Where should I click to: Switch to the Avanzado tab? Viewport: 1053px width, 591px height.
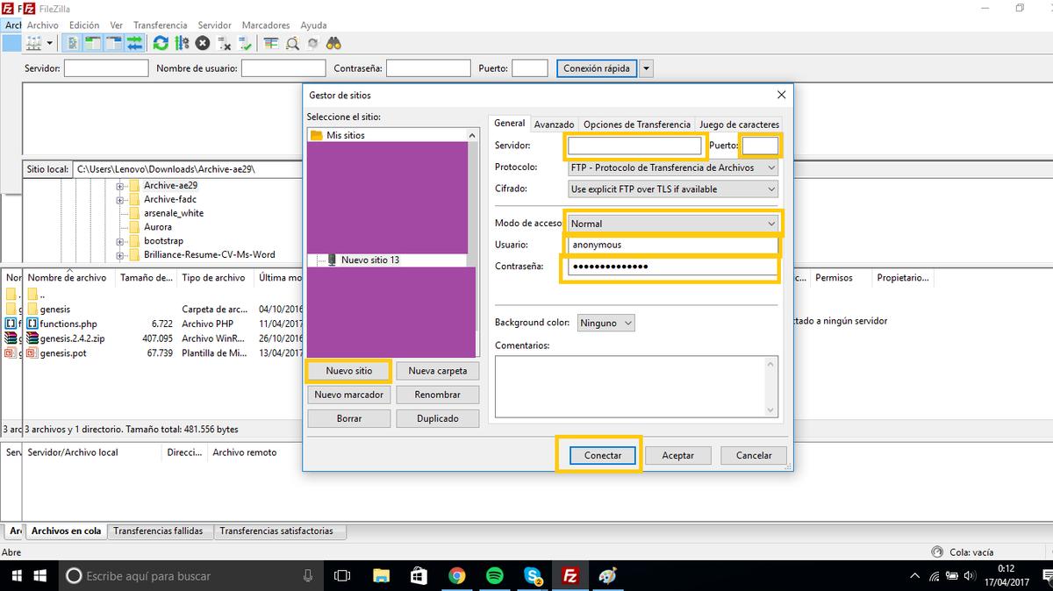(554, 125)
